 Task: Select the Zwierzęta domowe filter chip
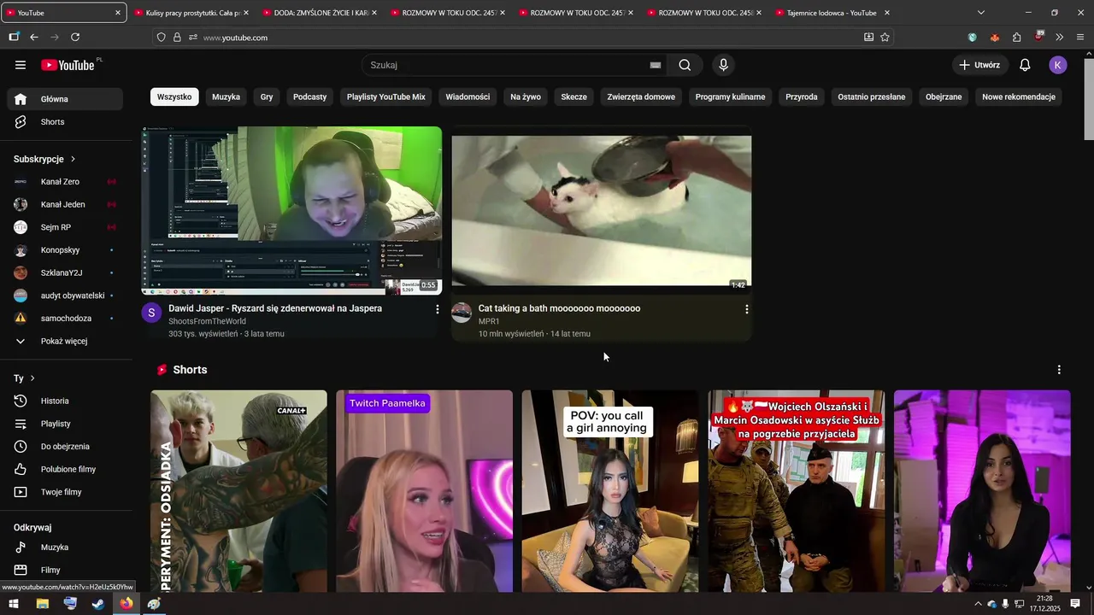tap(641, 97)
